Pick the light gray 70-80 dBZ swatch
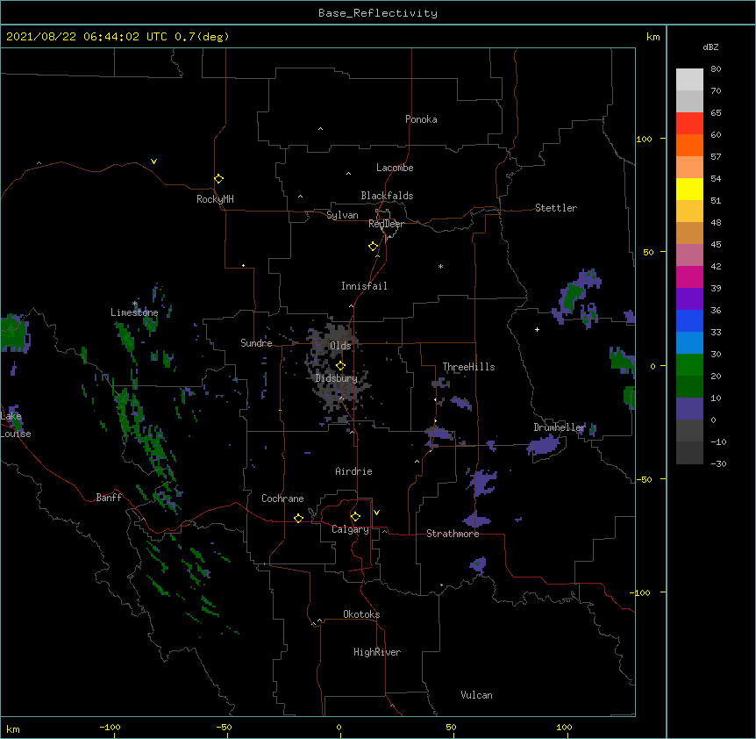This screenshot has width=756, height=739. pyautogui.click(x=689, y=80)
